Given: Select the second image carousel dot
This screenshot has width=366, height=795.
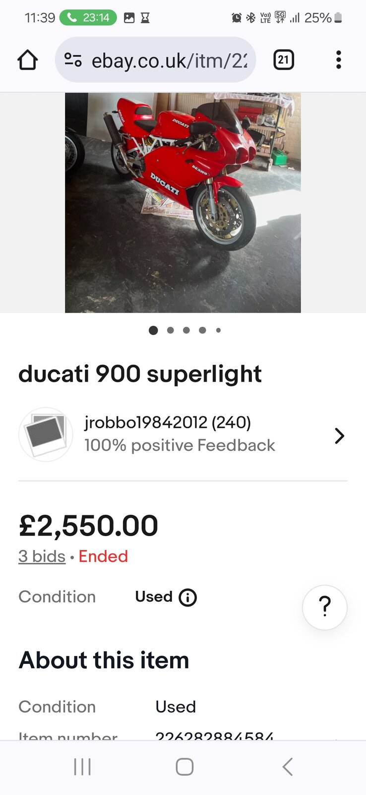Looking at the screenshot, I should pyautogui.click(x=170, y=330).
